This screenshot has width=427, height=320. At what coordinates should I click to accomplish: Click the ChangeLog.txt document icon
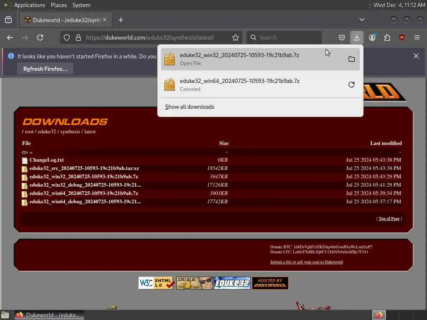[x=25, y=160]
